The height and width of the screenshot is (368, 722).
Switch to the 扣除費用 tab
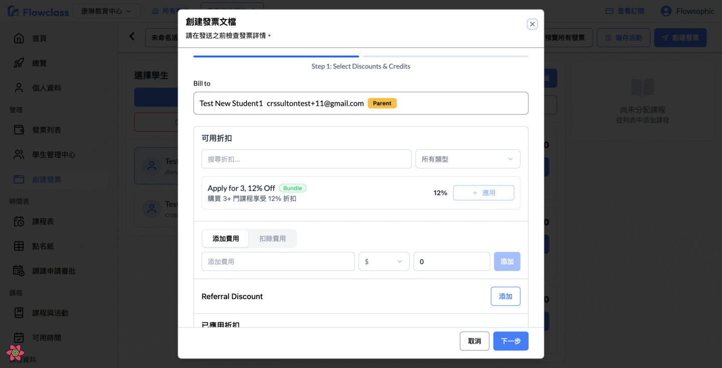click(x=272, y=239)
